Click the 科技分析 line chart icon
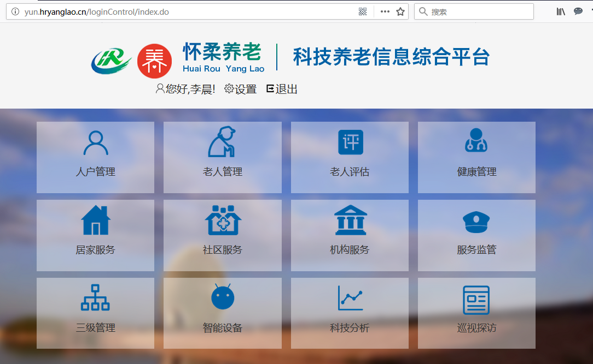The height and width of the screenshot is (364, 593). [x=350, y=298]
